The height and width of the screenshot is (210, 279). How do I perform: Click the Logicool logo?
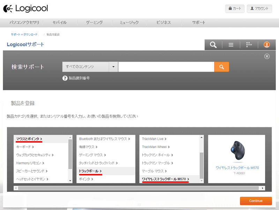point(25,8)
